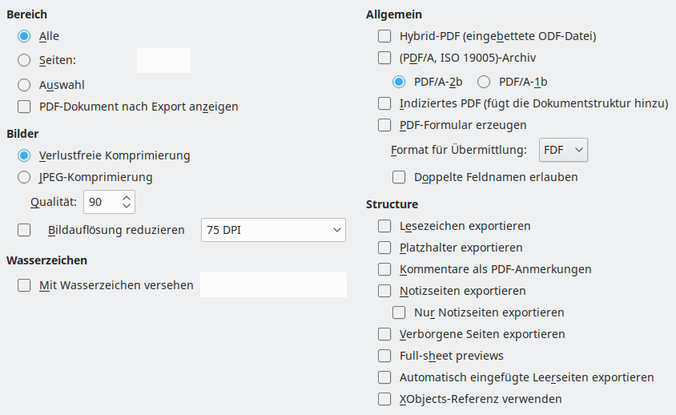
Task: Enable Mit Wasserzeichen versehen
Action: [x=24, y=285]
